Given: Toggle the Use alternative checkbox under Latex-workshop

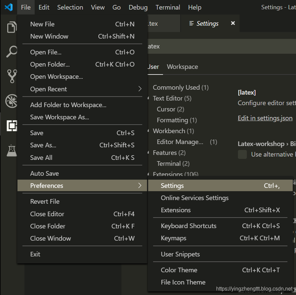Looking at the screenshot, I should (242, 154).
